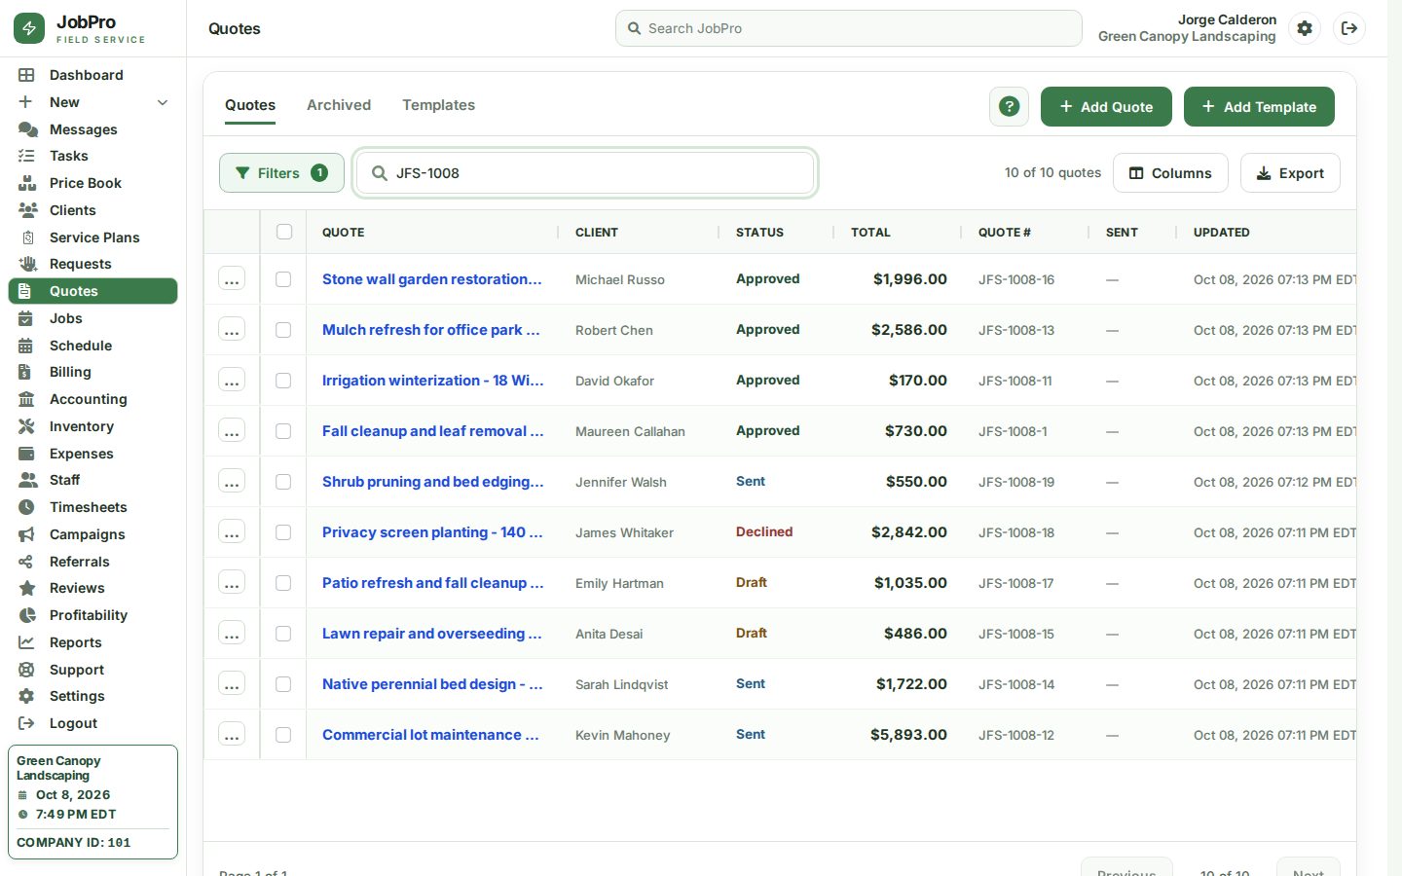This screenshot has height=876, width=1402.
Task: Toggle select-all checkbox in table header
Action: (x=284, y=232)
